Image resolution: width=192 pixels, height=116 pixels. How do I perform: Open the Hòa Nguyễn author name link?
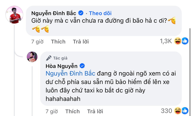tap(62, 66)
